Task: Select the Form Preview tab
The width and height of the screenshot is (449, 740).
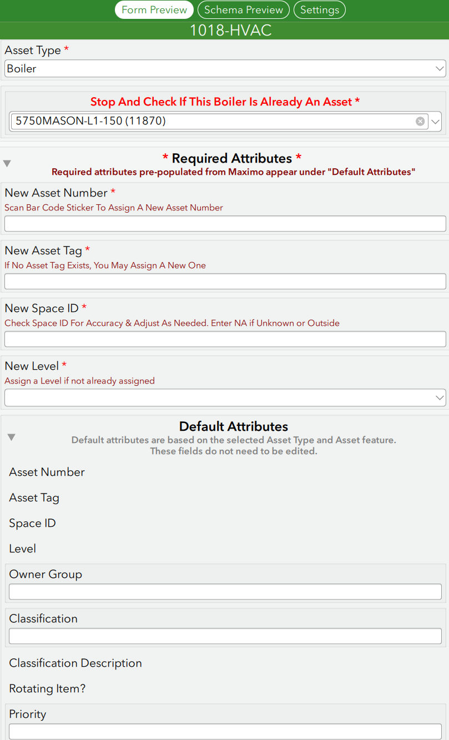Action: 154,10
